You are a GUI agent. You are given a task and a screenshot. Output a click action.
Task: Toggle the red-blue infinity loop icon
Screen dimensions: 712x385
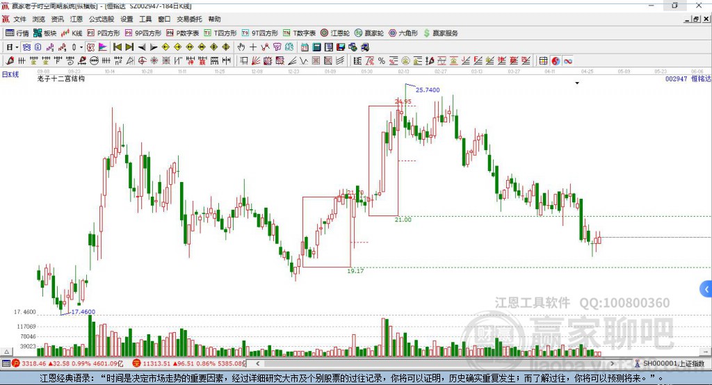(x=567, y=61)
